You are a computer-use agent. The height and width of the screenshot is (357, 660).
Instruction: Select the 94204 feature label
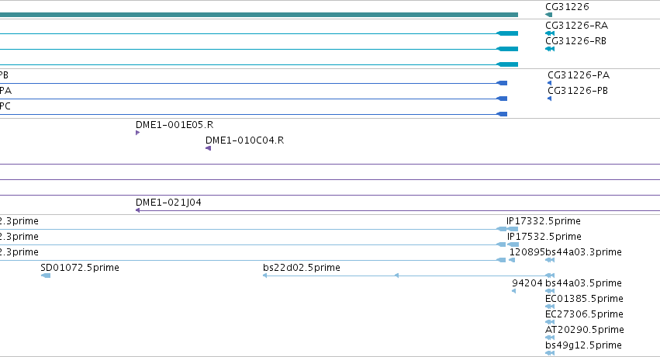(527, 283)
